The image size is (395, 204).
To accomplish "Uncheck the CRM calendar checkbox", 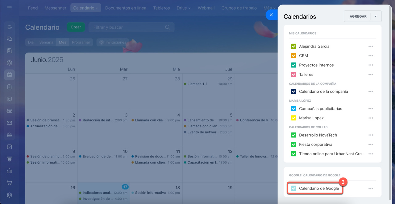I will [294, 56].
